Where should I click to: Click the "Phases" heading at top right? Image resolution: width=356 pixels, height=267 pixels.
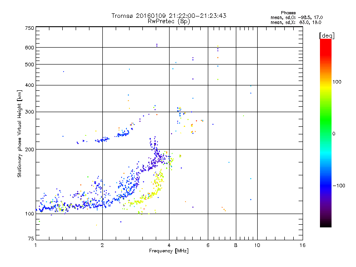pos(288,13)
